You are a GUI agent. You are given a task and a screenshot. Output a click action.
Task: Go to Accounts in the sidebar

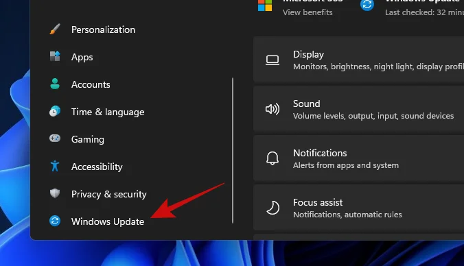click(91, 84)
